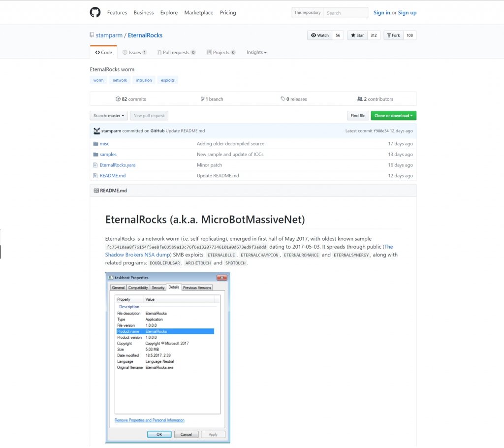Screen dimensions: 504x448
Task: Open the Code tab
Action: 103,52
